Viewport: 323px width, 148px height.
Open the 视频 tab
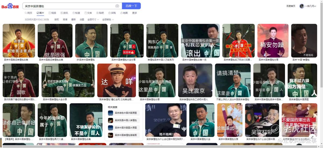tap(52, 13)
